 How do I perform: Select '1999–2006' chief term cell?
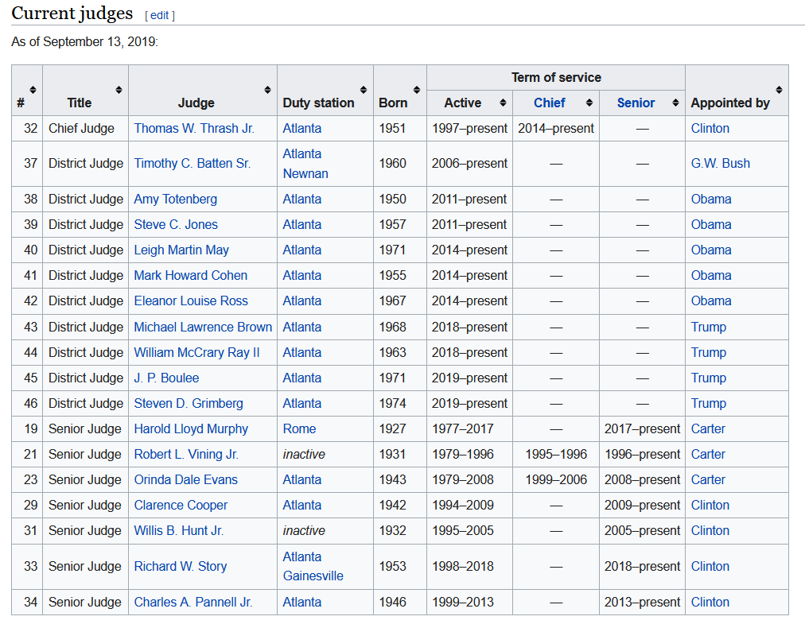pos(556,480)
